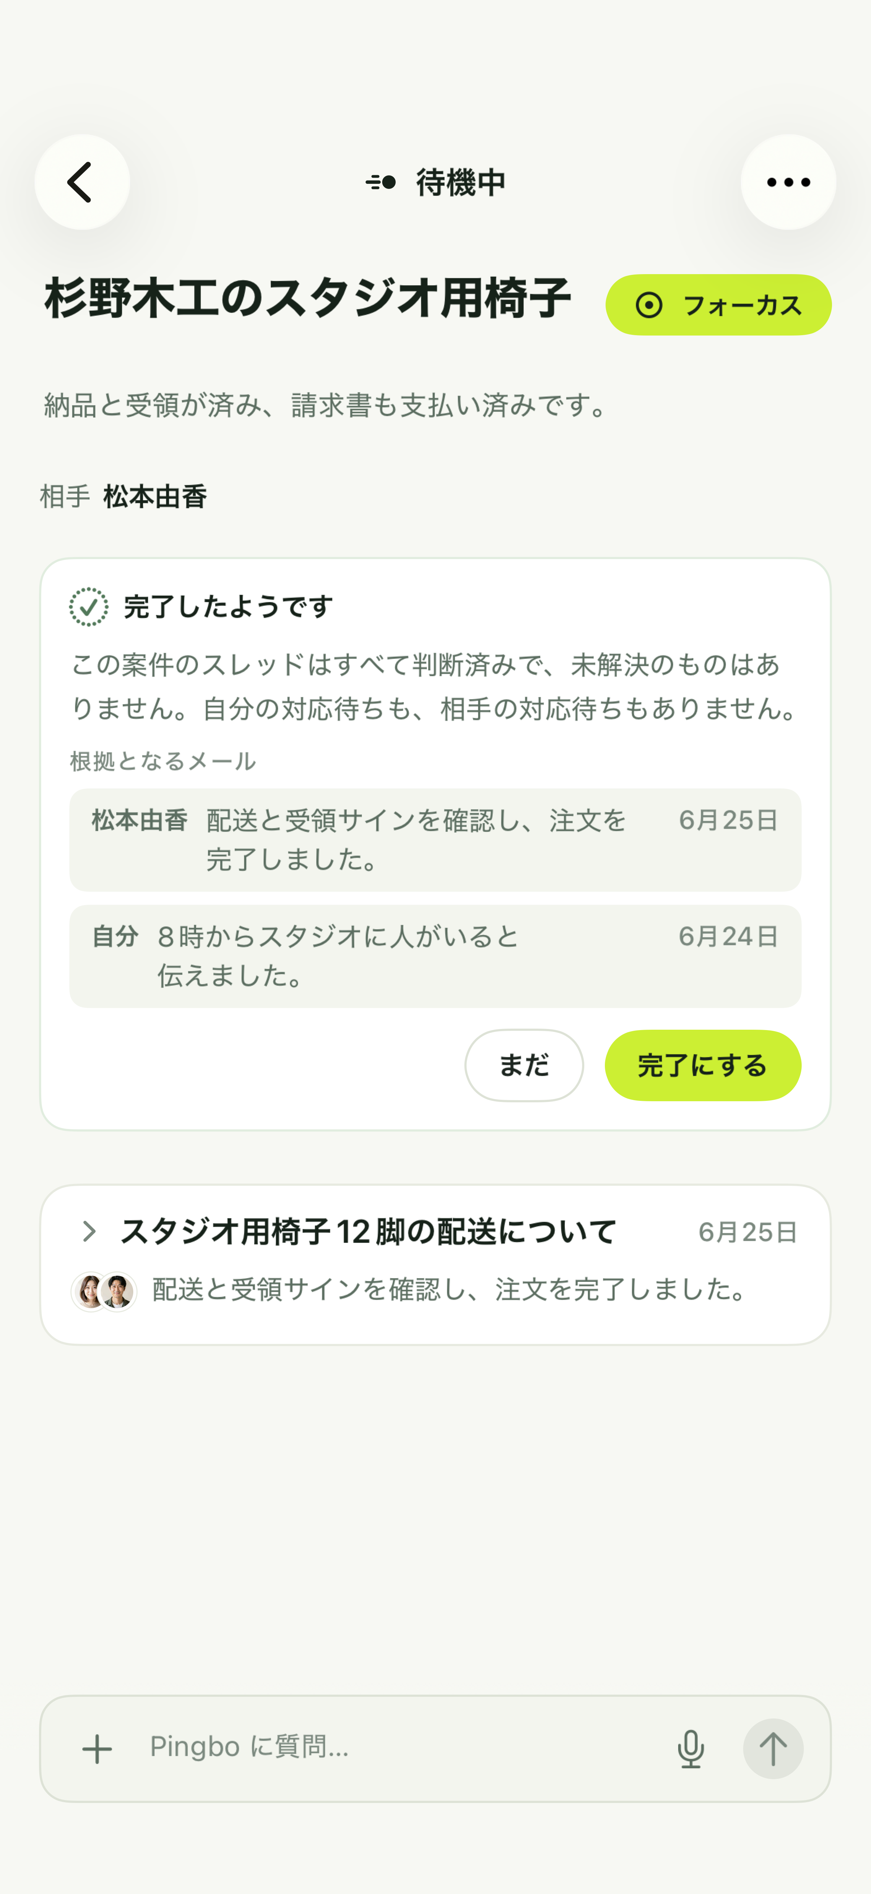871x1894 pixels.
Task: Tap the plus attachment icon
Action: click(x=97, y=1749)
